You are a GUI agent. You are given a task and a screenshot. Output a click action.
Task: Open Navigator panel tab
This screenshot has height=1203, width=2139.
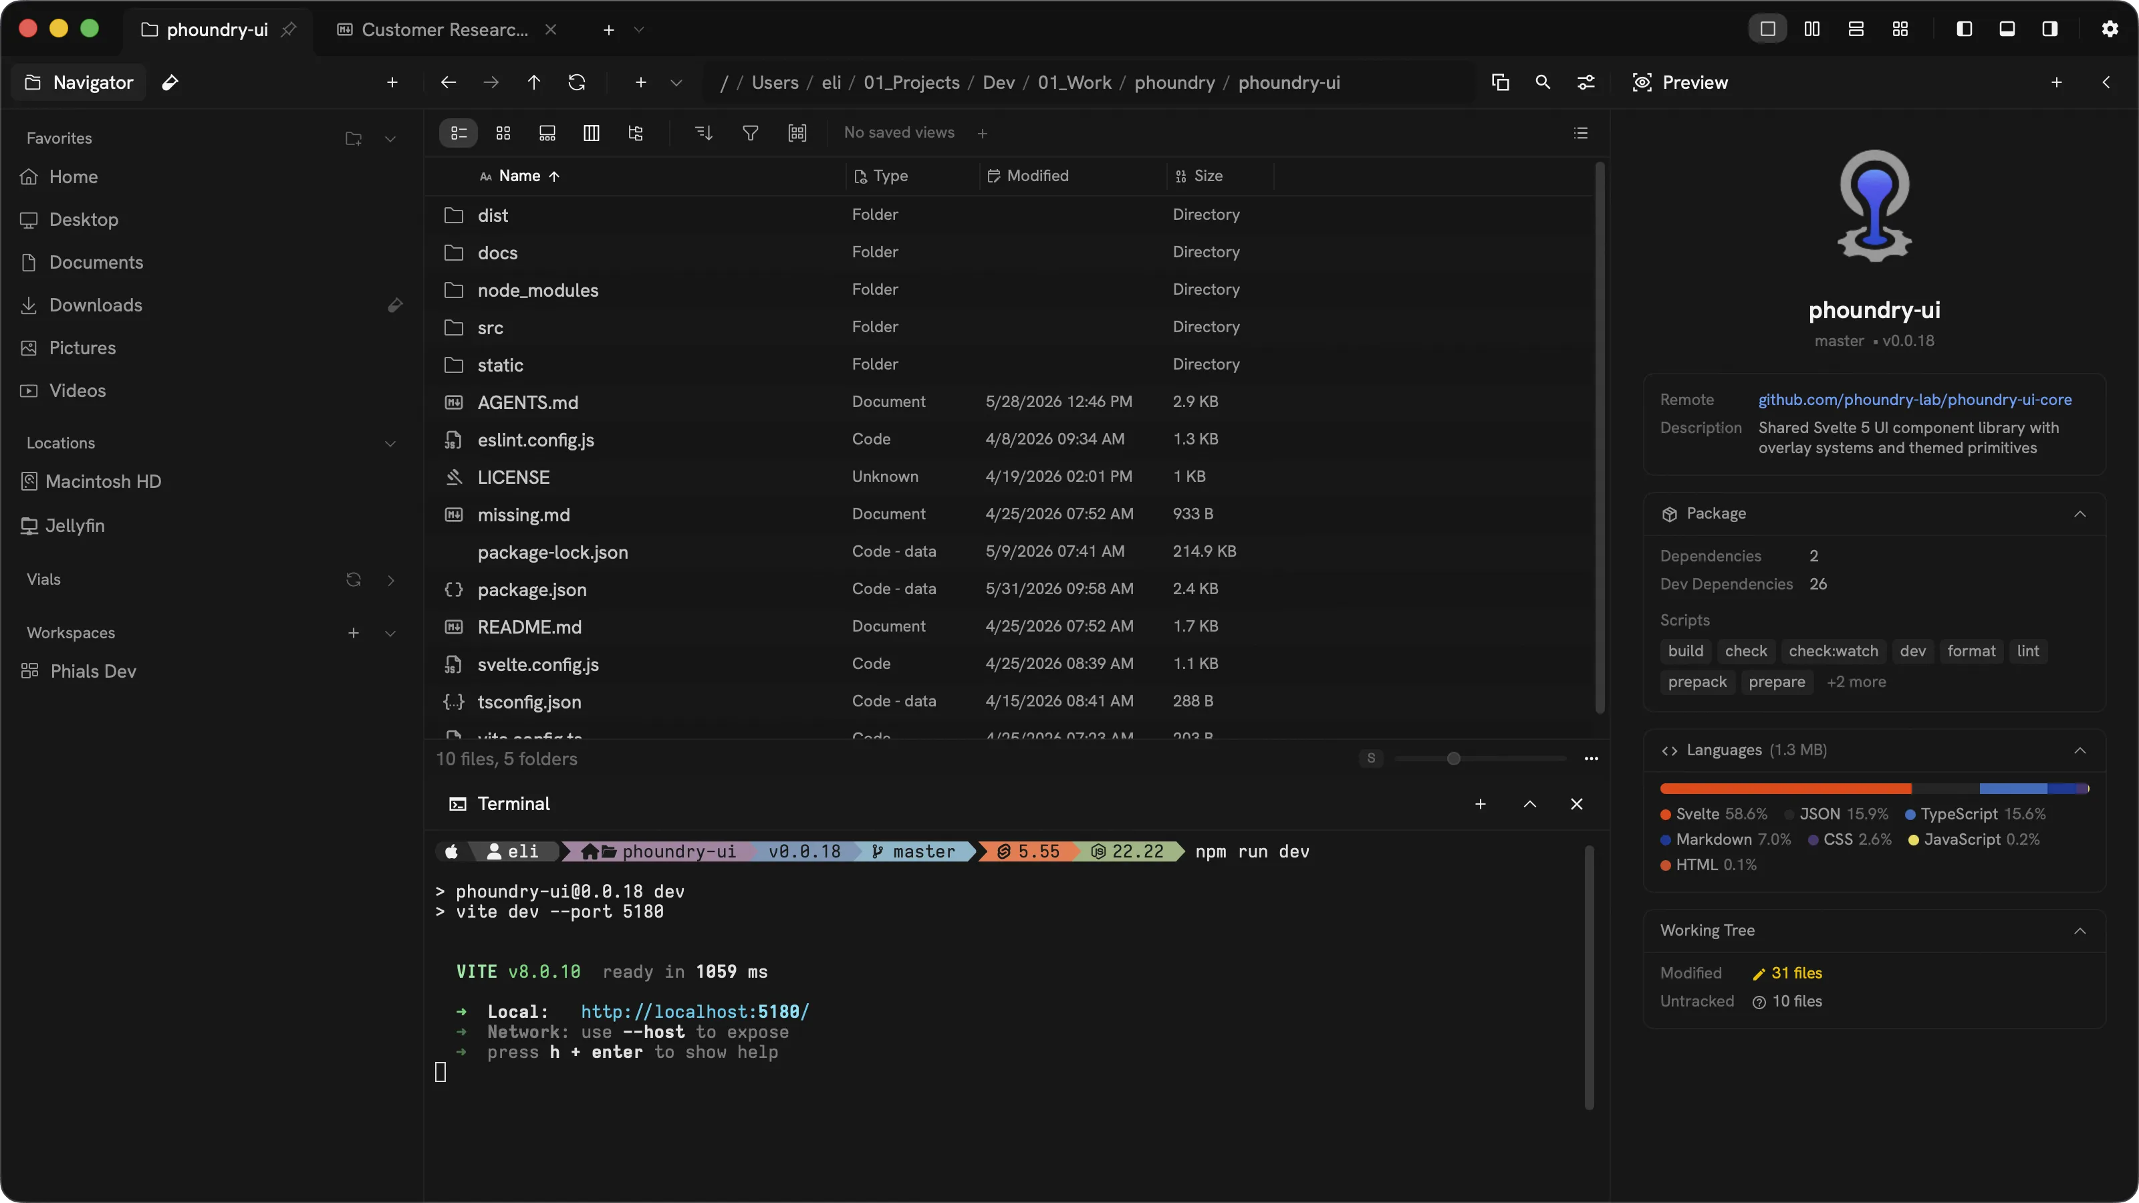click(x=80, y=82)
